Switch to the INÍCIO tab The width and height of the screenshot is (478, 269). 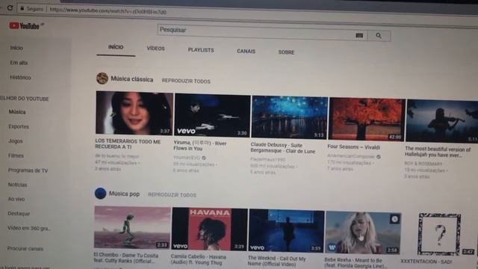116,47
